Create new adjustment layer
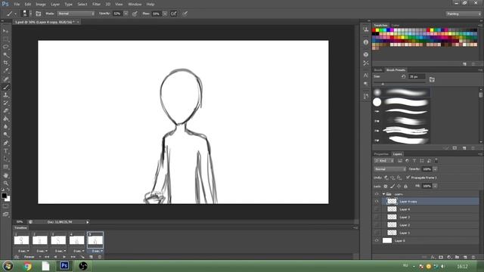Viewport: 484px width, 272px height. pos(448,257)
